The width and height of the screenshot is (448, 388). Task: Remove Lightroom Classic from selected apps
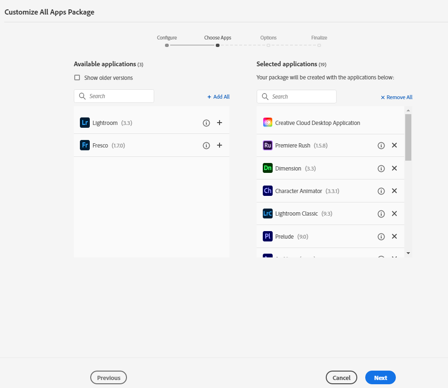pyautogui.click(x=394, y=213)
